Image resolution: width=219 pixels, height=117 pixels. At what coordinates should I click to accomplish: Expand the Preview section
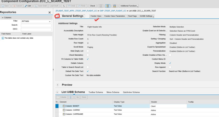point(58,85)
